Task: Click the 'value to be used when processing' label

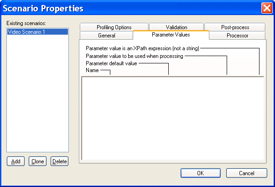Action: coord(134,56)
